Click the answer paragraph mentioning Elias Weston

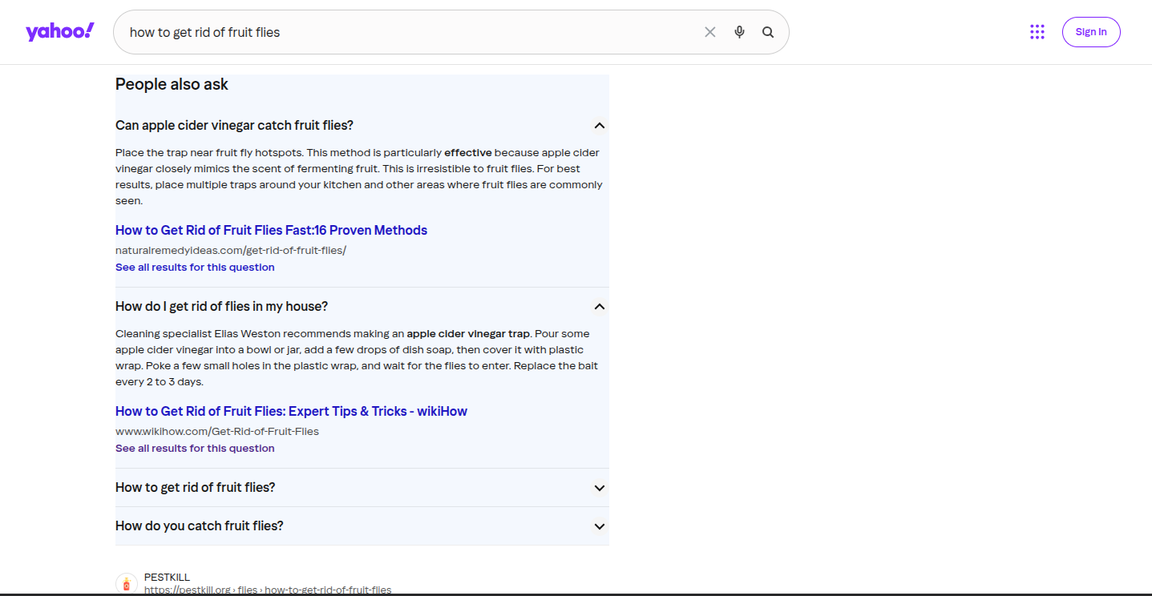(x=358, y=357)
